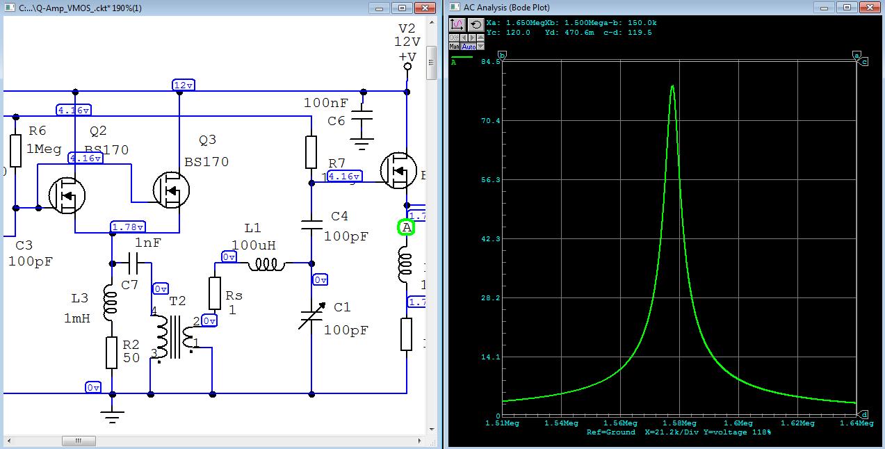
Task: Click the graph setup icon in Bode Plot
Action: click(x=457, y=25)
